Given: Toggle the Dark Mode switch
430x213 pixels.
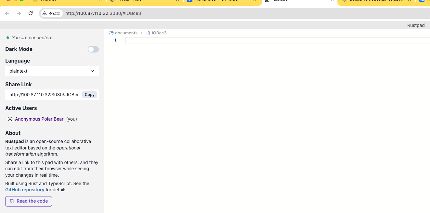Looking at the screenshot, I should coord(93,49).
